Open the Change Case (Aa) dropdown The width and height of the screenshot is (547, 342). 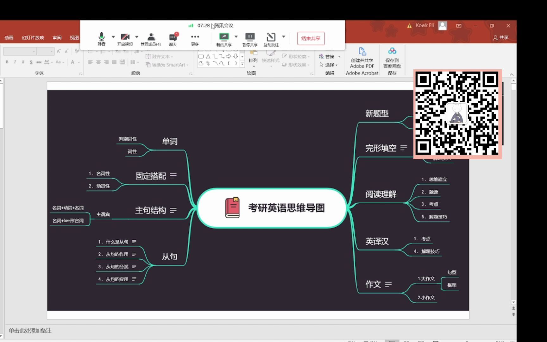point(60,62)
